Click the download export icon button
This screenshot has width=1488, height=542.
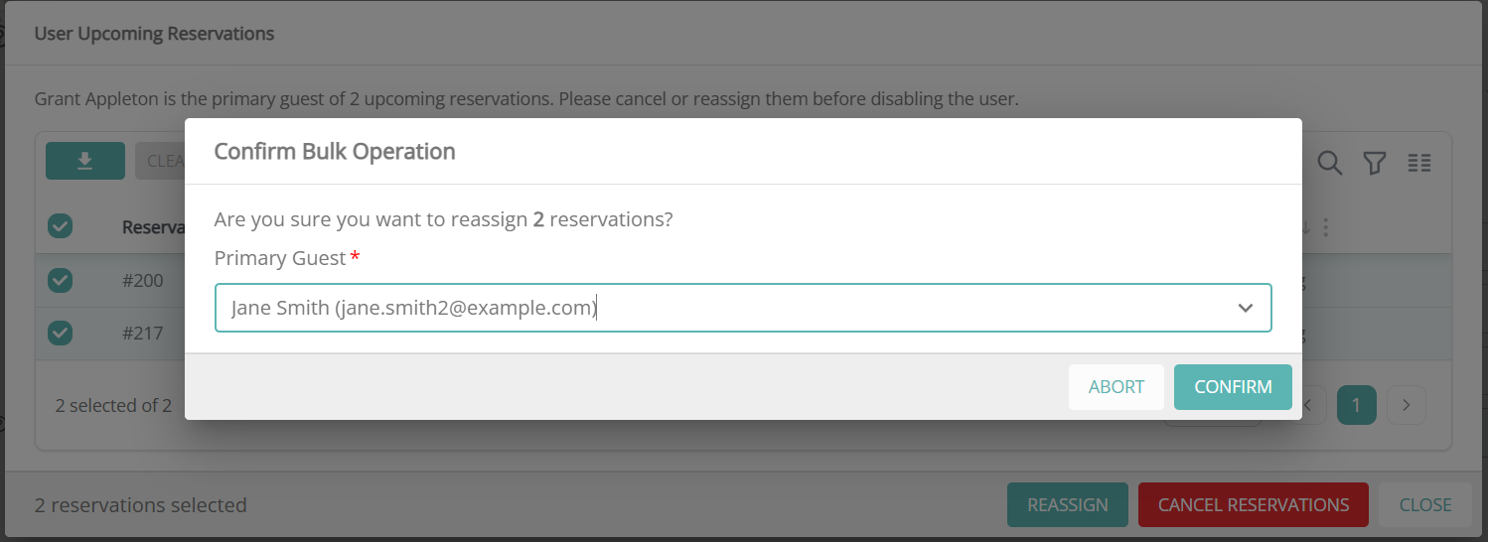(x=85, y=161)
